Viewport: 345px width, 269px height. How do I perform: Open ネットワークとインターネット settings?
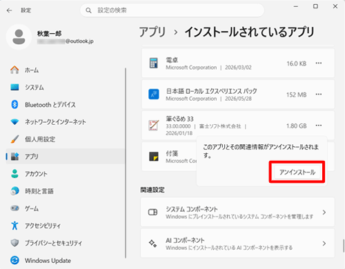tap(66, 122)
